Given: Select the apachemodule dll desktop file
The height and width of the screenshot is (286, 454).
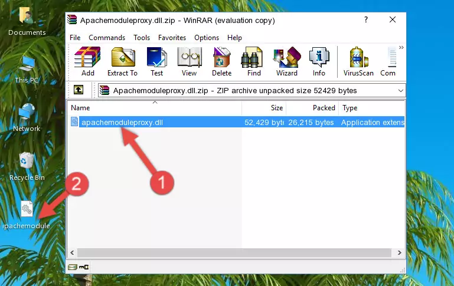Looking at the screenshot, I should (x=27, y=215).
